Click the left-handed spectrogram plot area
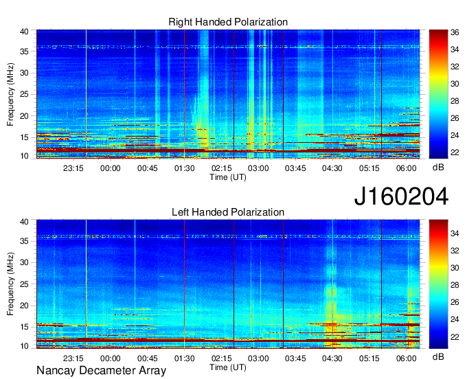 point(228,284)
